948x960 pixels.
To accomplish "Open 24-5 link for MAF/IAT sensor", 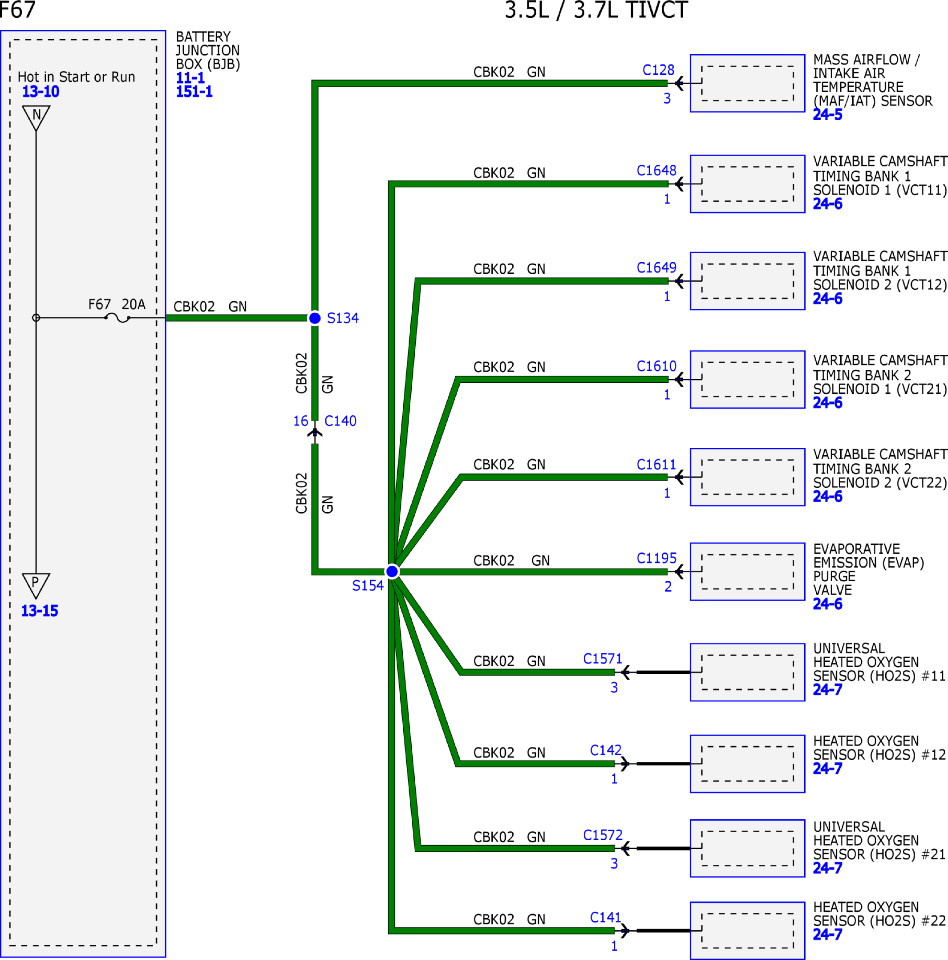I will point(828,115).
